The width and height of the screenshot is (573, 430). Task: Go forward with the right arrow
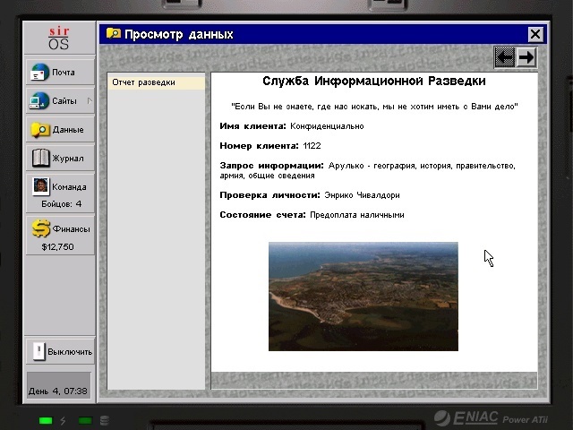pyautogui.click(x=526, y=57)
